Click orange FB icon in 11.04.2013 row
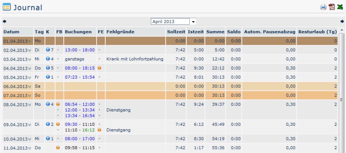Image resolution: width=346 pixels, height=153 pixels. (x=58, y=147)
